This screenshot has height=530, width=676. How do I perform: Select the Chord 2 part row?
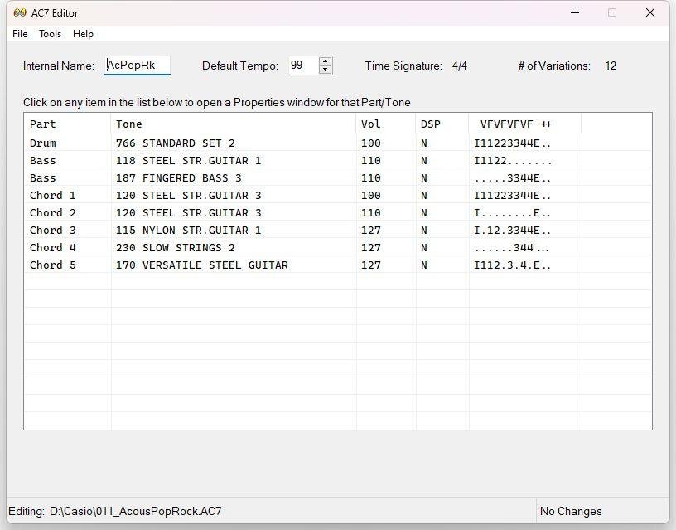tap(337, 213)
